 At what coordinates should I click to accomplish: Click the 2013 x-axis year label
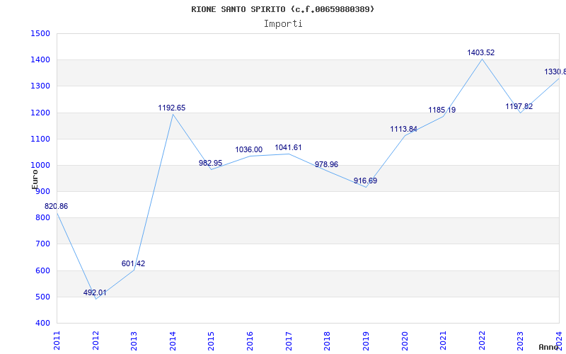click(134, 341)
